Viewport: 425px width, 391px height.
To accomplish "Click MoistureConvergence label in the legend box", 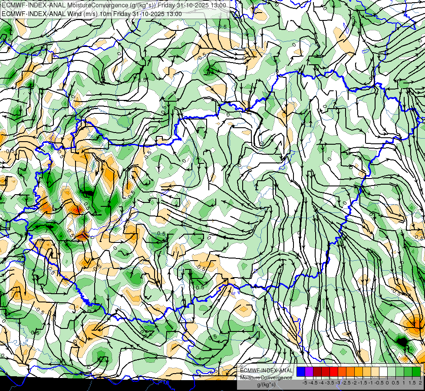I will pyautogui.click(x=266, y=378).
